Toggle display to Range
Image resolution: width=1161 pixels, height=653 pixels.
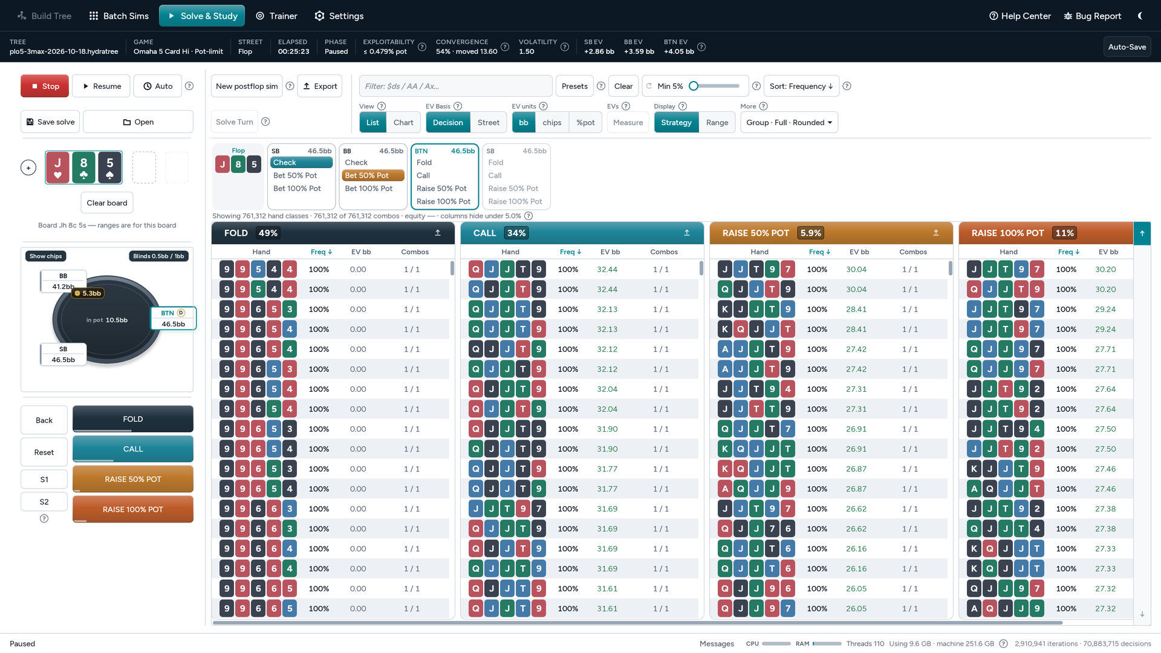point(717,122)
